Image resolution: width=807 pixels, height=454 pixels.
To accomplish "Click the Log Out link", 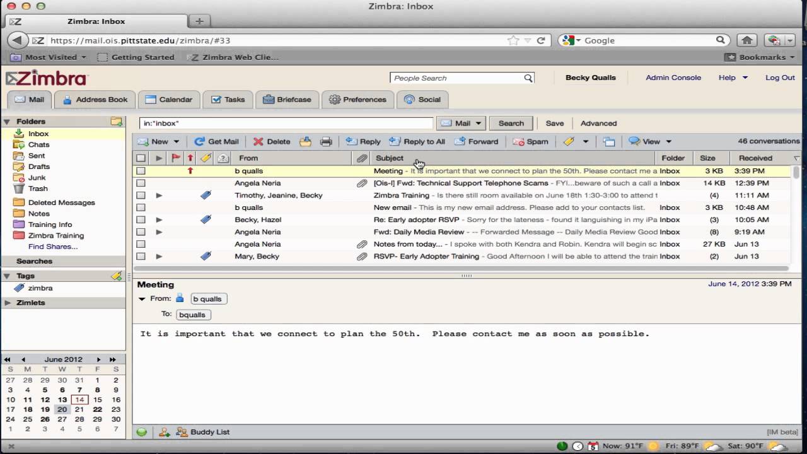I will [780, 78].
